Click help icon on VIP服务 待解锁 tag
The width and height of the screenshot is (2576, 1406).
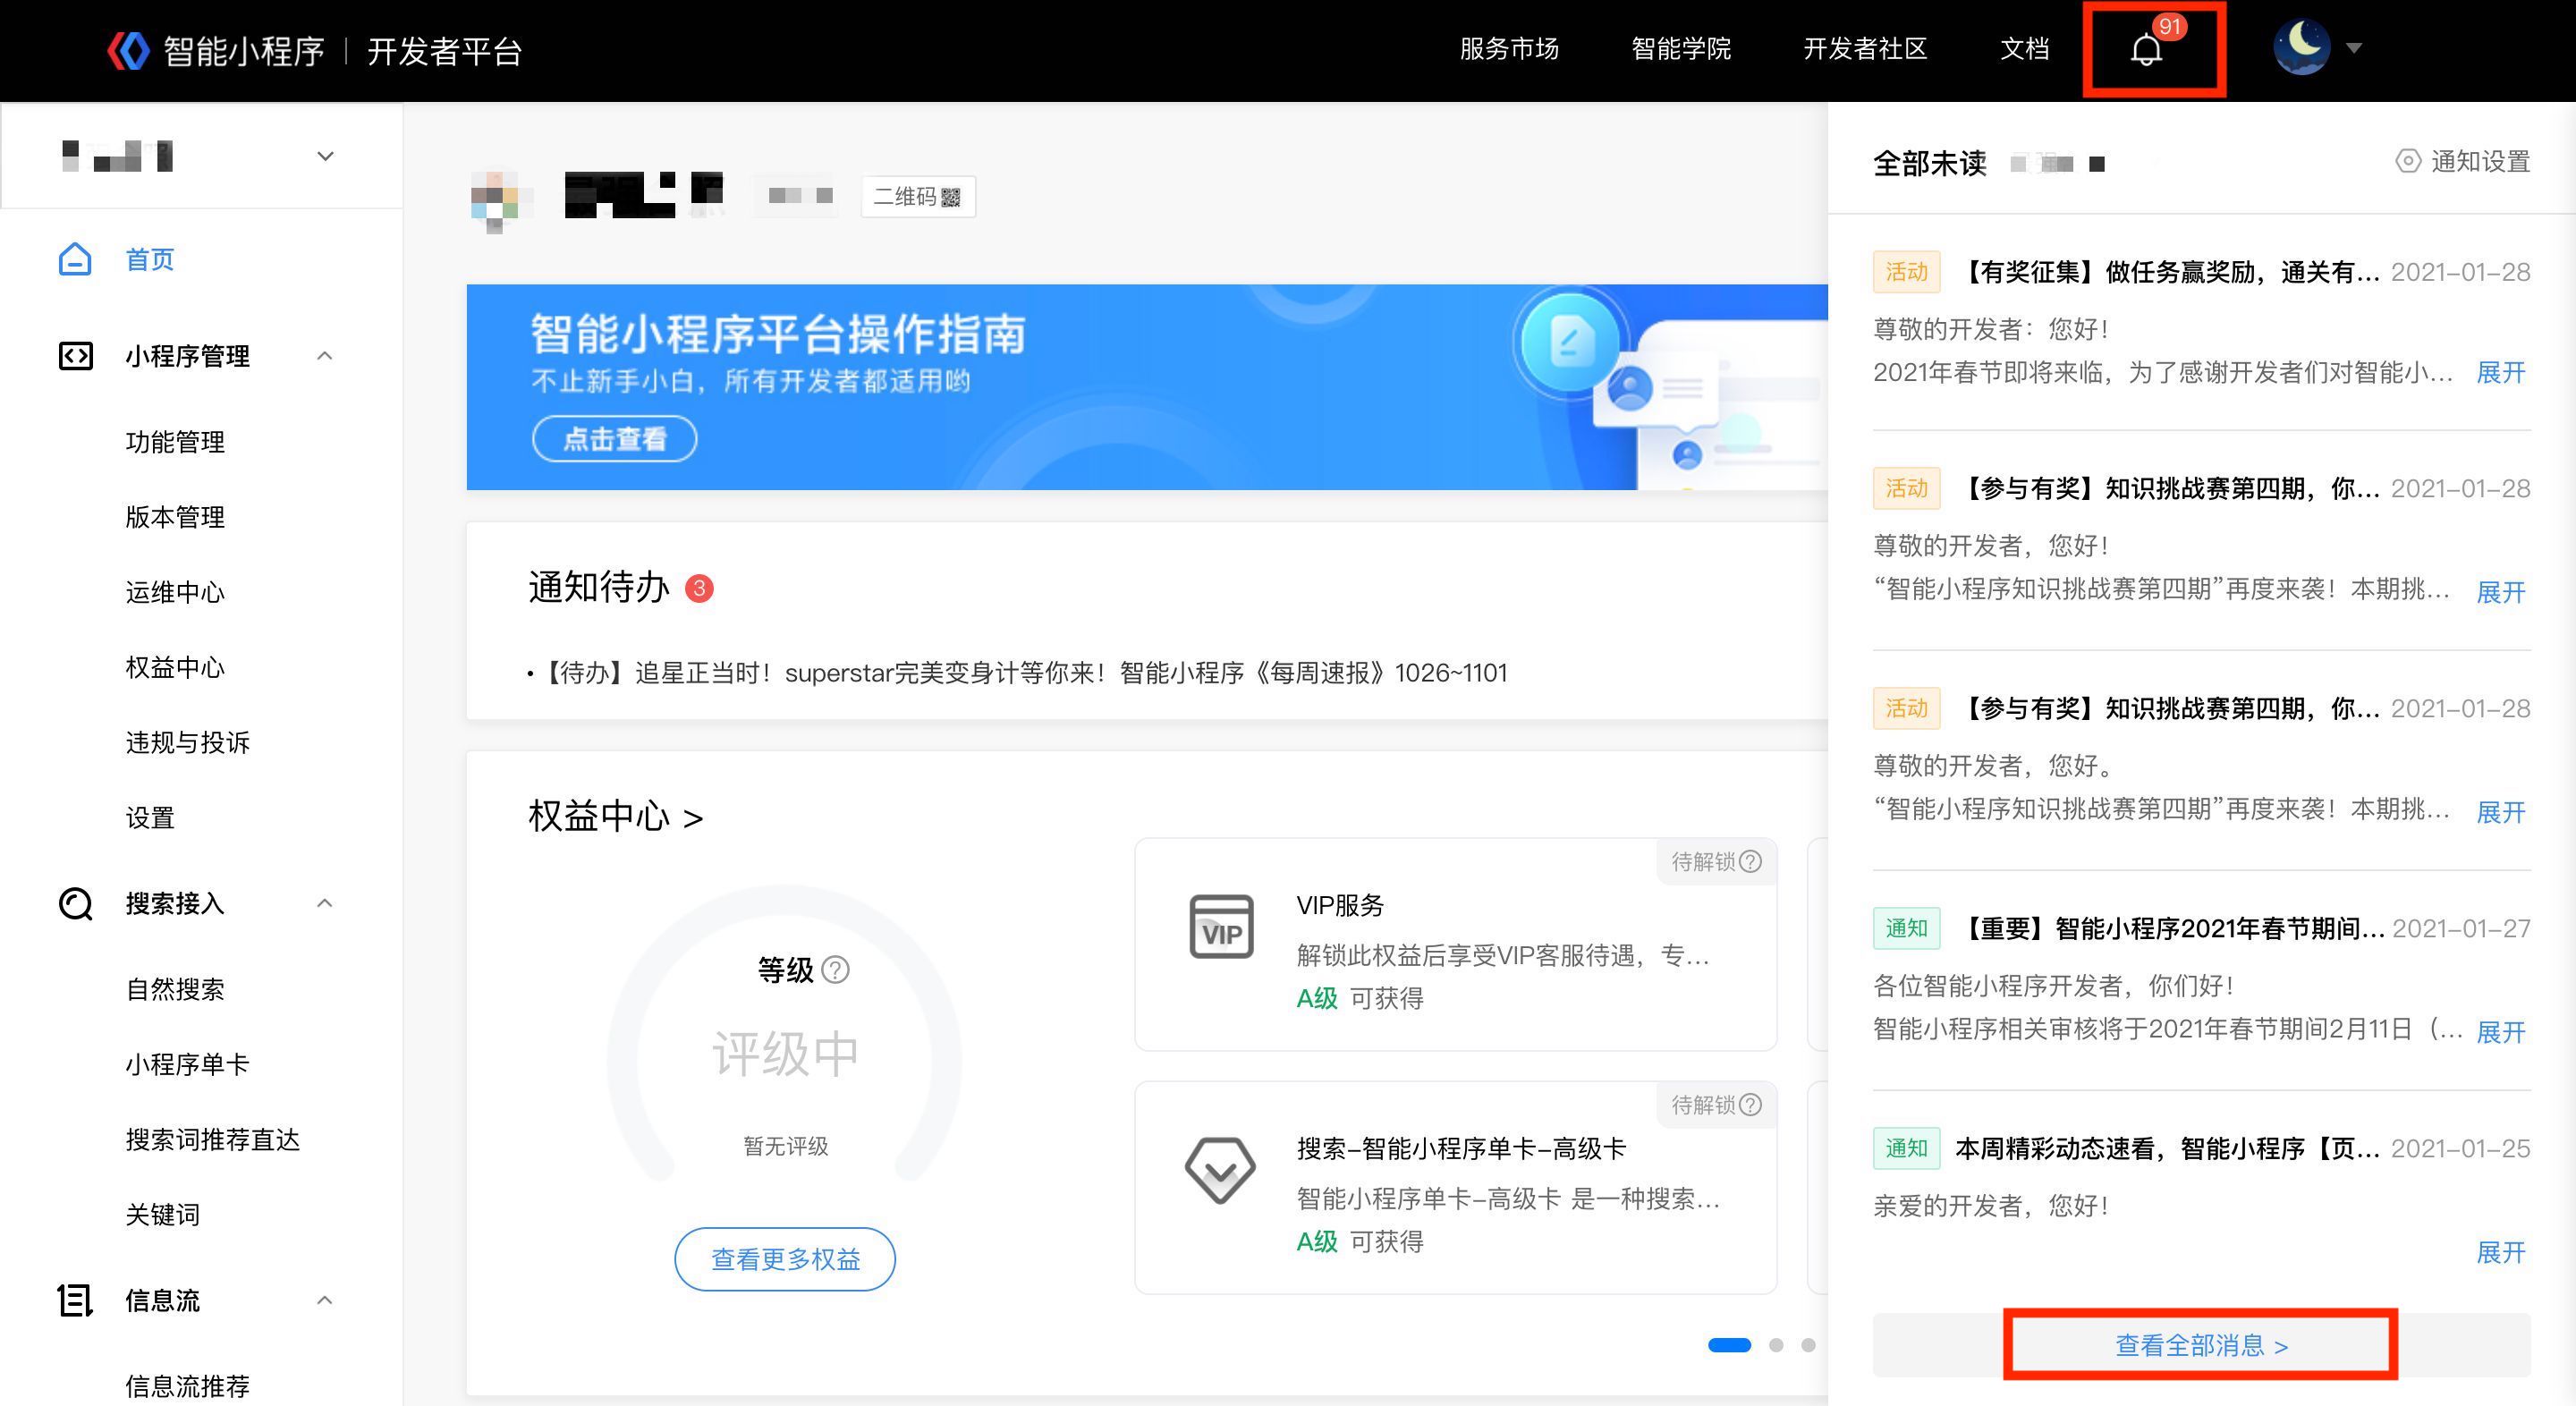[x=1750, y=861]
